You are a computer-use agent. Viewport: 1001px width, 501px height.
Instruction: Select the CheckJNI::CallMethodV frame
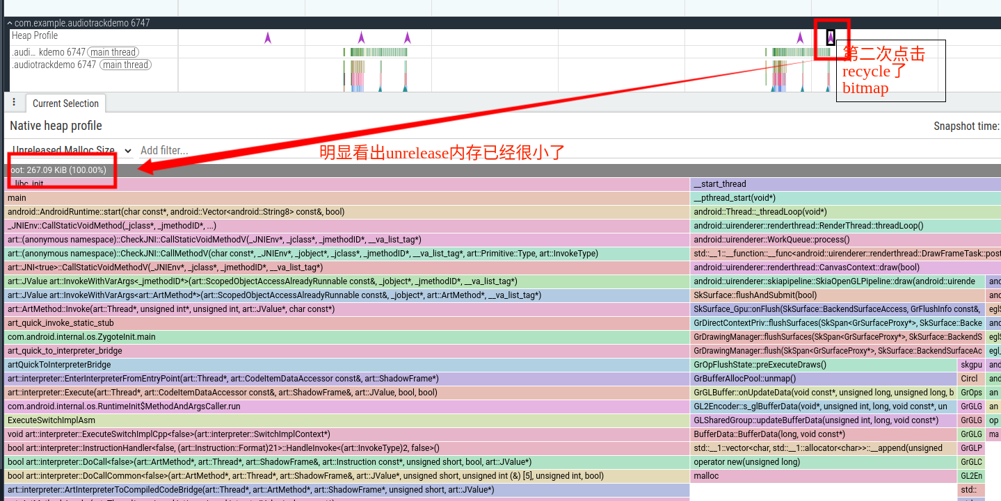pos(347,254)
